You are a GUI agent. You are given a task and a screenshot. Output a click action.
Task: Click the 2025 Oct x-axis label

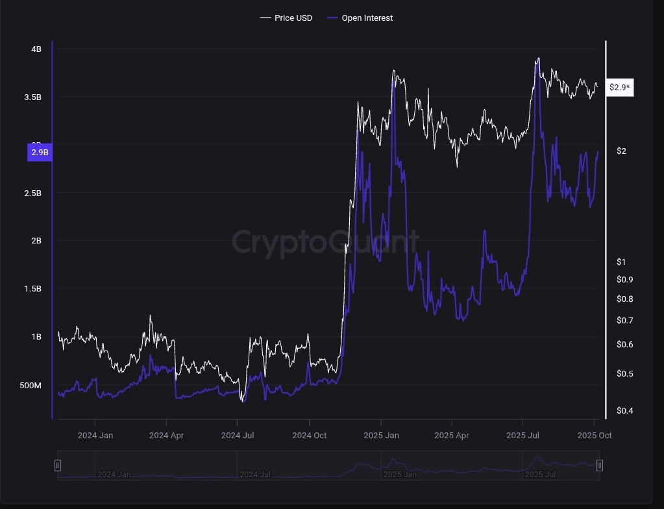[x=595, y=436]
